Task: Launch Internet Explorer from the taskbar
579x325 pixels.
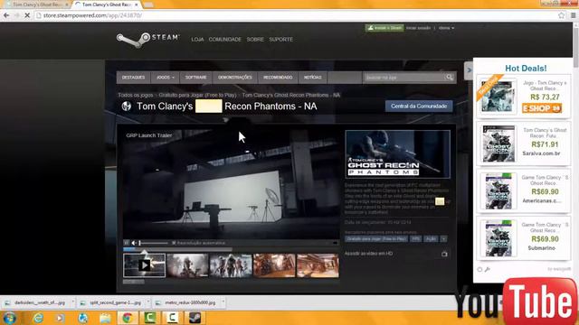Action: click(x=38, y=318)
